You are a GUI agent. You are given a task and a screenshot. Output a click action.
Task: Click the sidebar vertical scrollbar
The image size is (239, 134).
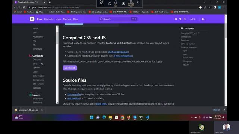coord(57,64)
